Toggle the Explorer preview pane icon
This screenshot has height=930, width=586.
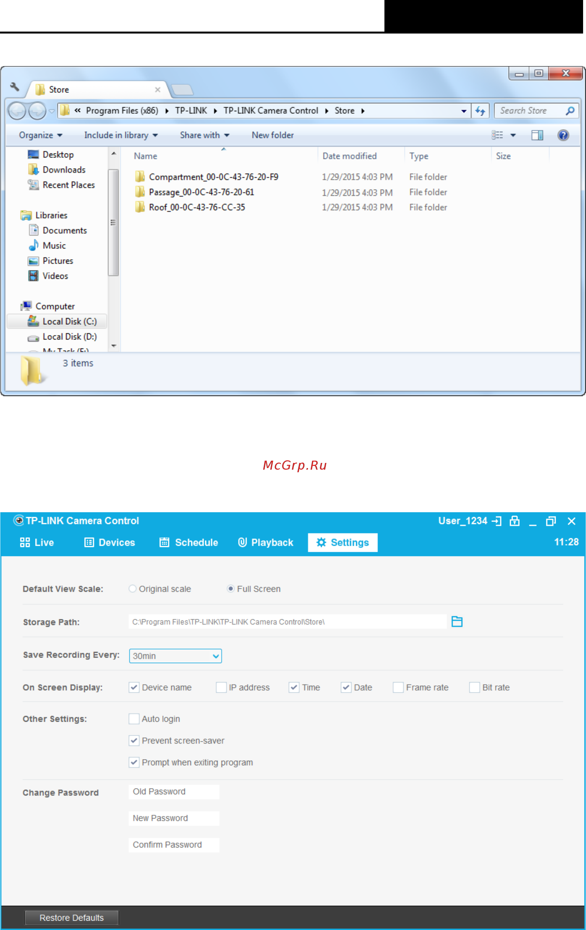pyautogui.click(x=537, y=135)
